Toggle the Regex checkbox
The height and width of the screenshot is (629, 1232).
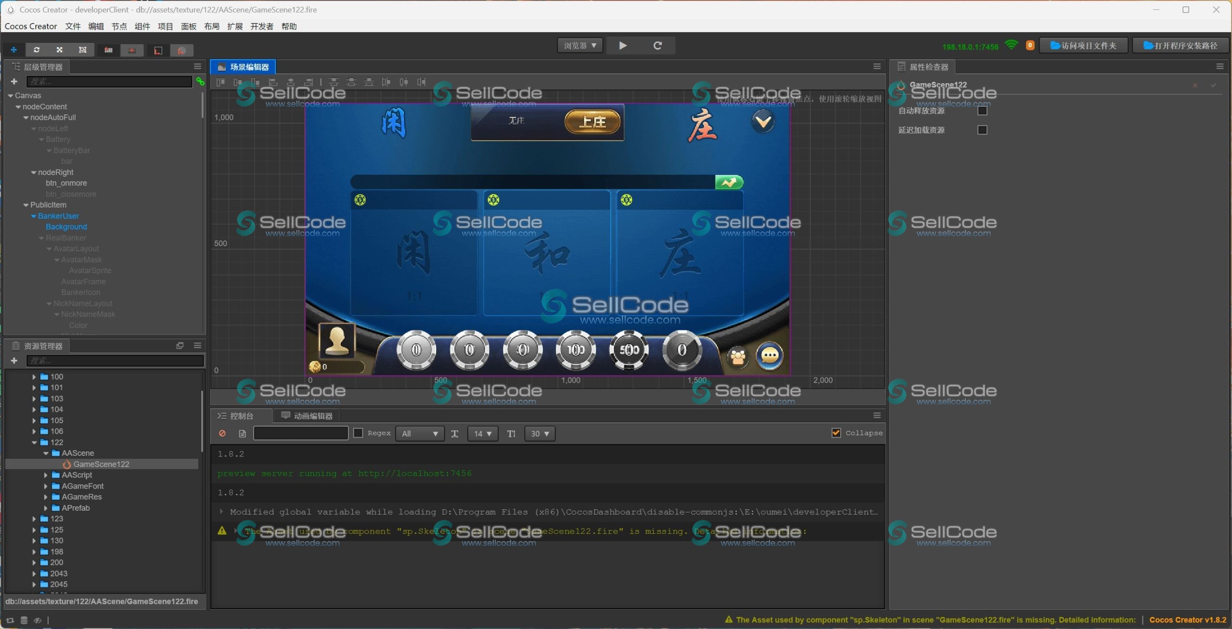tap(358, 433)
